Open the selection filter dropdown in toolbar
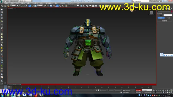This screenshot has height=97, width=173. 13,5
